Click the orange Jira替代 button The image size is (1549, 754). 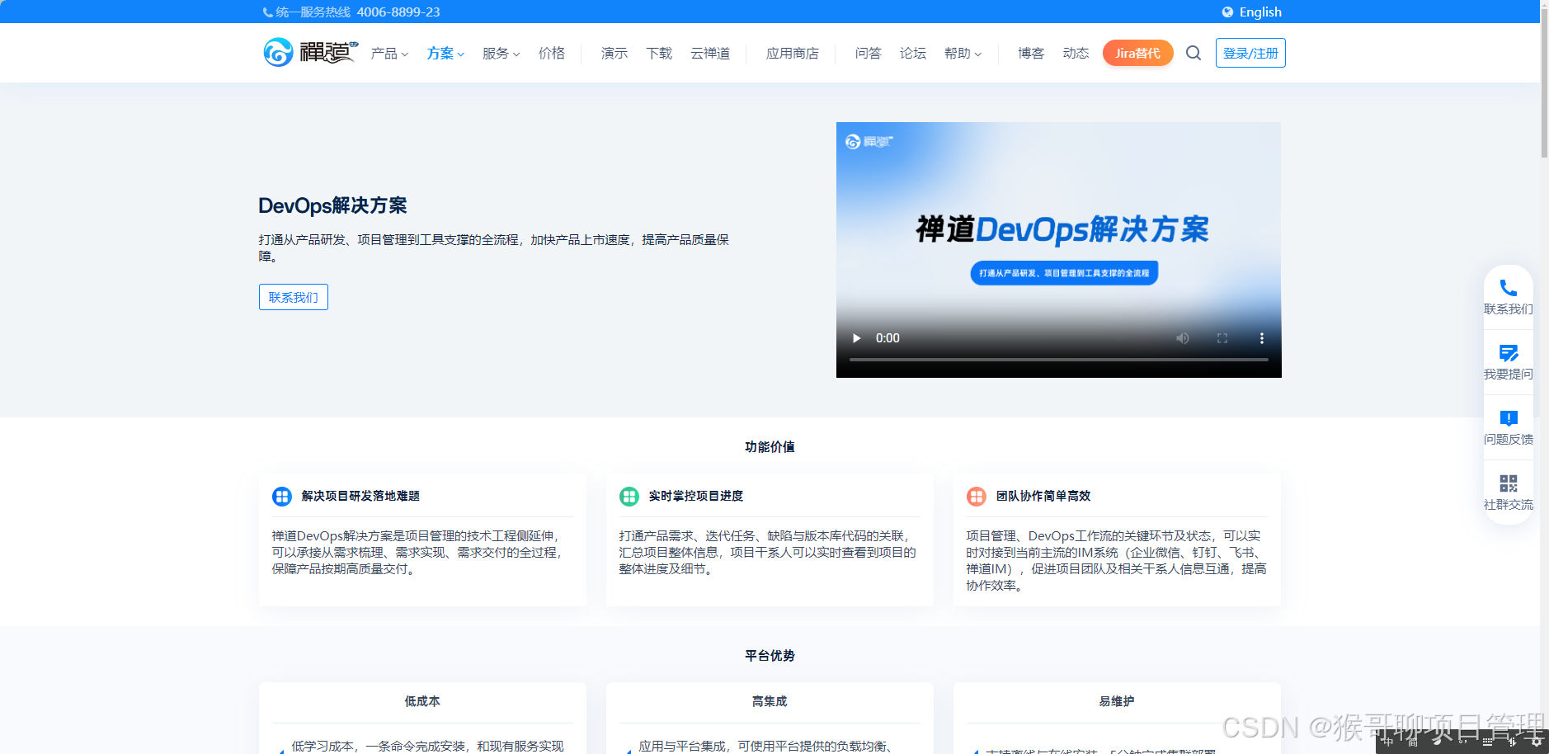click(1137, 53)
